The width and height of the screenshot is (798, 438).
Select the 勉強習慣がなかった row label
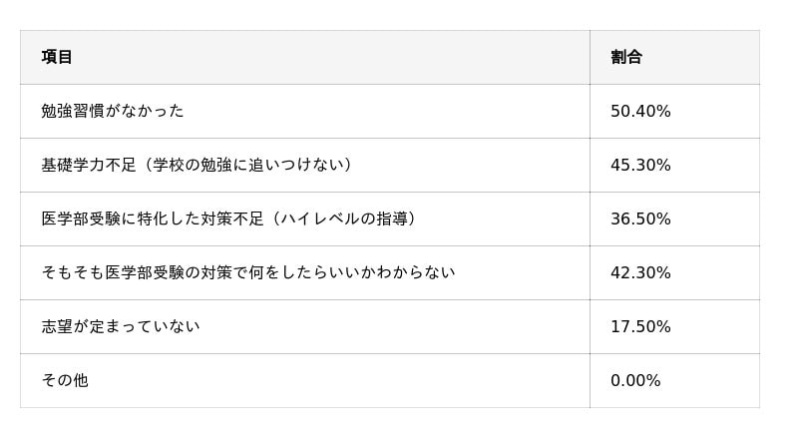coord(113,111)
